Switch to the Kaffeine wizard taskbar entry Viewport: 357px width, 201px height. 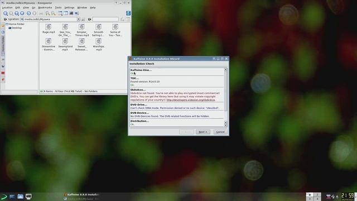pyautogui.click(x=81, y=194)
